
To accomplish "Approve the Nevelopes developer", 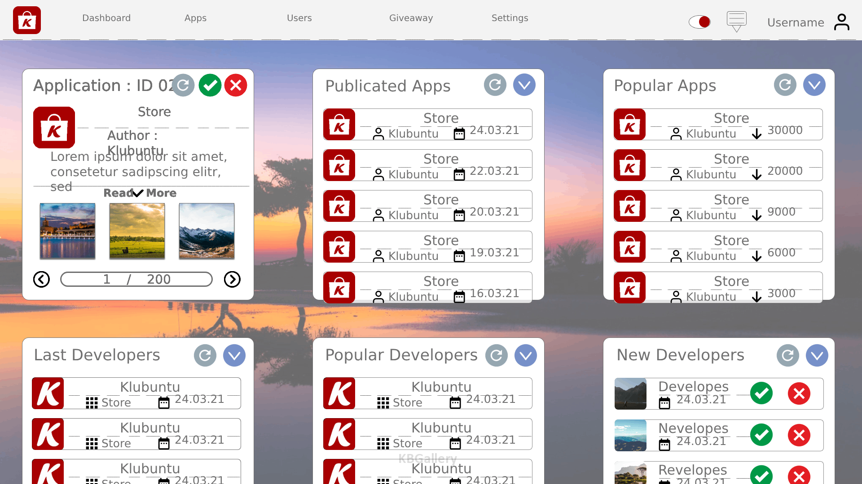I will pos(761,435).
